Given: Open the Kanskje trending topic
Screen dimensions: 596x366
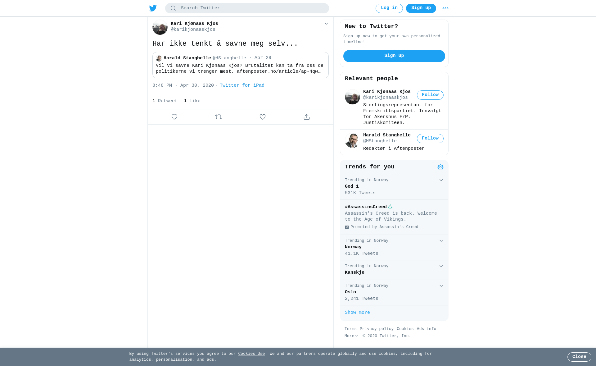Looking at the screenshot, I should [x=394, y=270].
